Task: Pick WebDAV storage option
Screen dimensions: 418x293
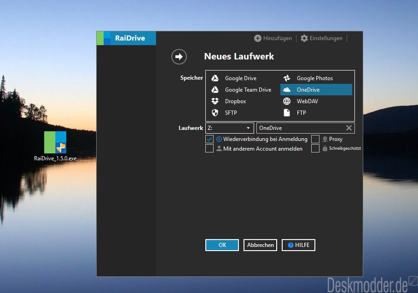Action: pyautogui.click(x=316, y=101)
